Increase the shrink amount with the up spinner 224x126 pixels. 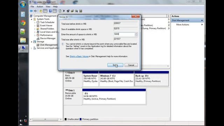pyautogui.click(x=136, y=34)
